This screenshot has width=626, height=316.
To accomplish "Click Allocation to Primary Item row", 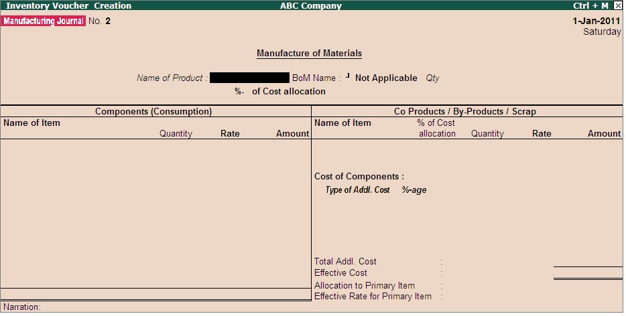I will (364, 286).
